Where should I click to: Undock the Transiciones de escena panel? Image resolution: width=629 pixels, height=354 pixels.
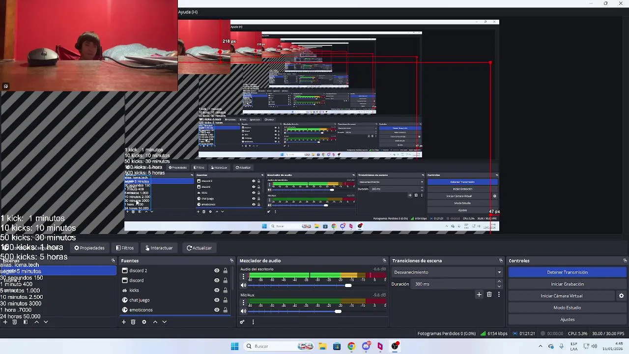coord(501,261)
